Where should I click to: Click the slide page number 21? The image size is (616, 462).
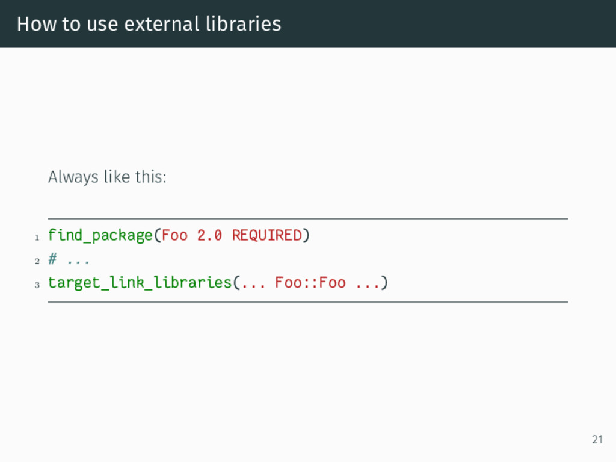[x=597, y=439]
